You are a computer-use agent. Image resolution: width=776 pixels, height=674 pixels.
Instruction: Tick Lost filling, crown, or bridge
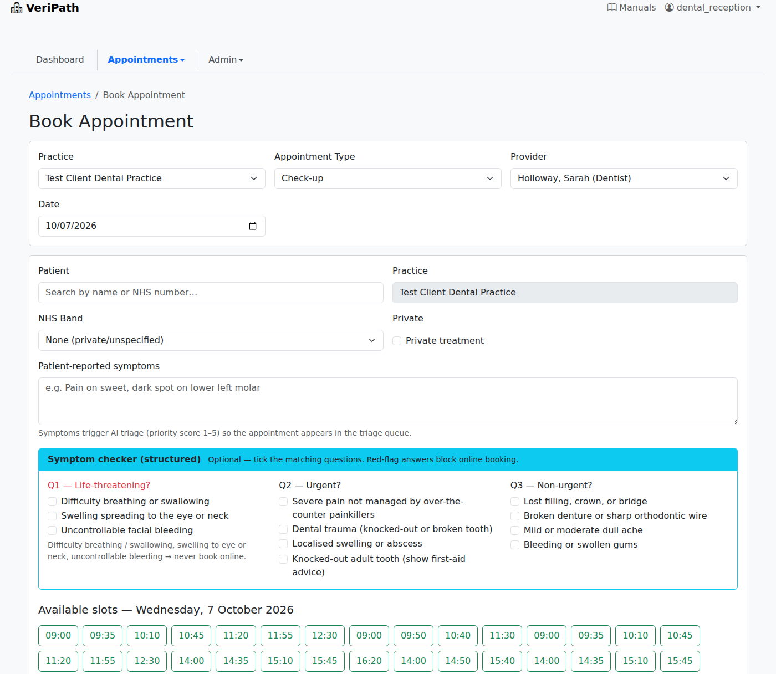pos(515,502)
